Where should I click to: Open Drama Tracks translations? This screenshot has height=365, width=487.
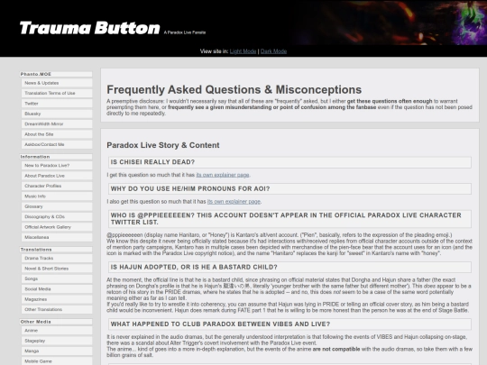click(x=57, y=259)
